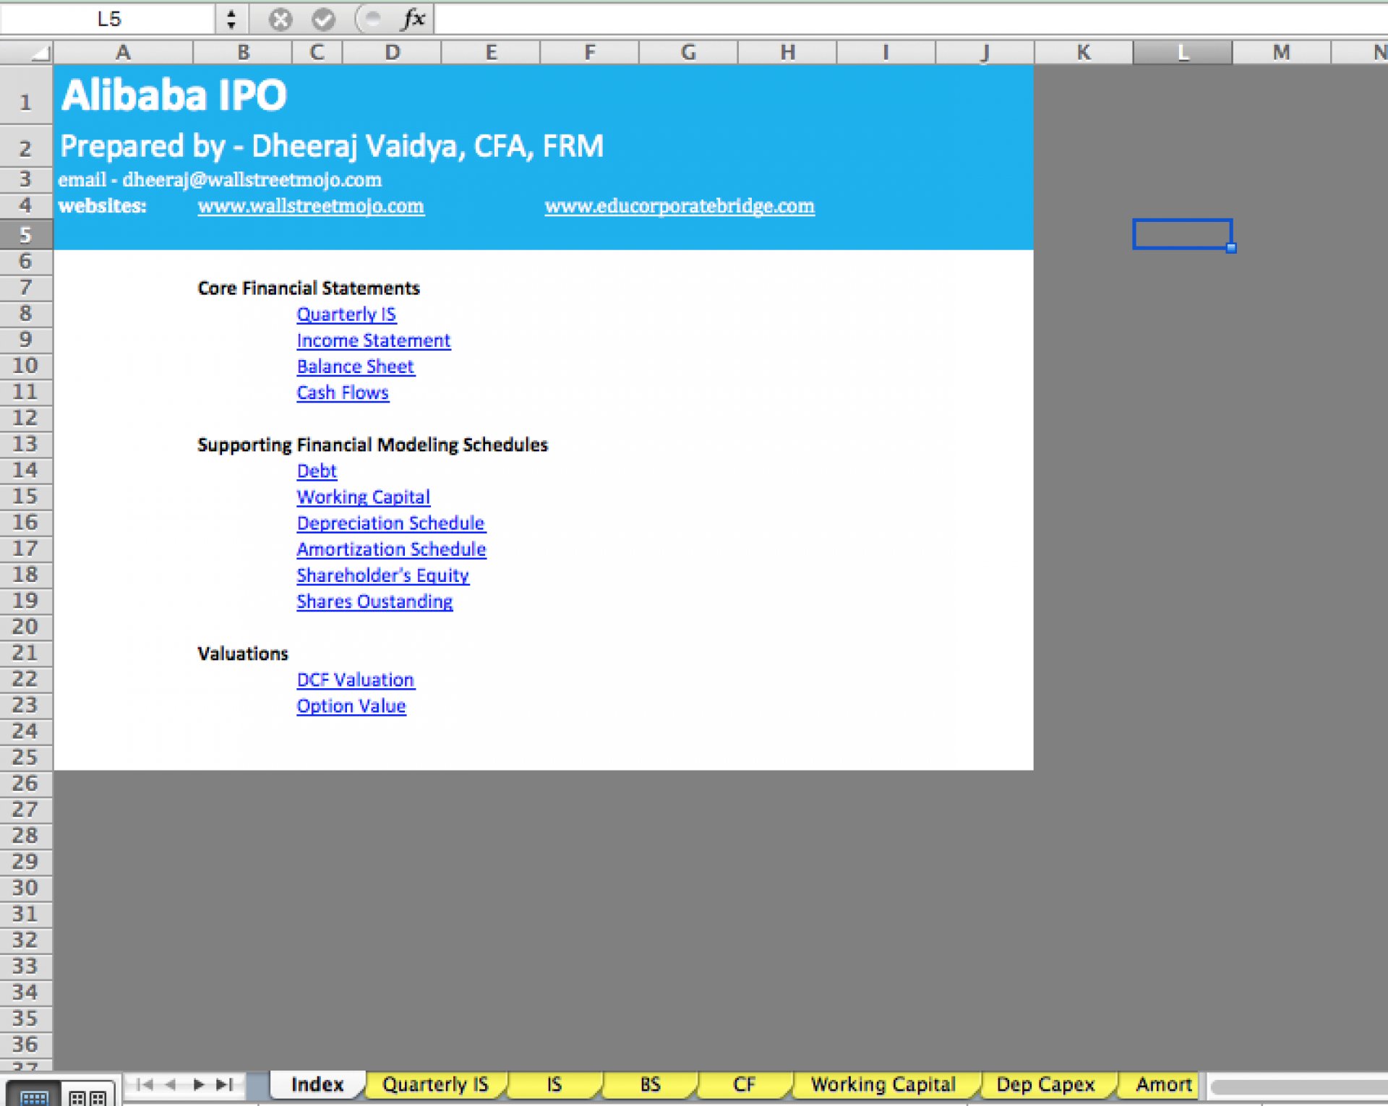
Task: Click the formula bar input area
Action: [911, 20]
